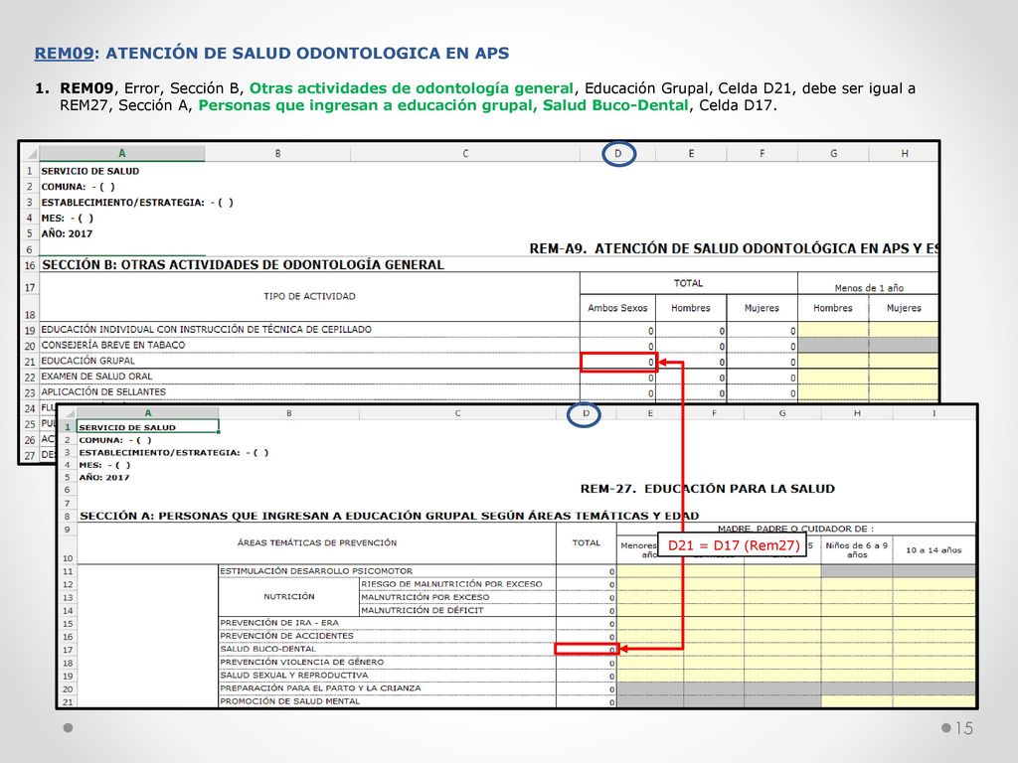Screen dimensions: 1018x763
Task: Click 'Ambos Sexos' column heading
Action: [x=617, y=308]
